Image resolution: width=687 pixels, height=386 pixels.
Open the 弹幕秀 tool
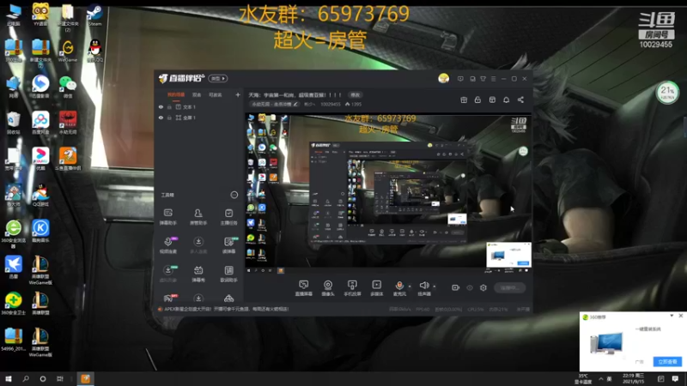click(x=198, y=274)
